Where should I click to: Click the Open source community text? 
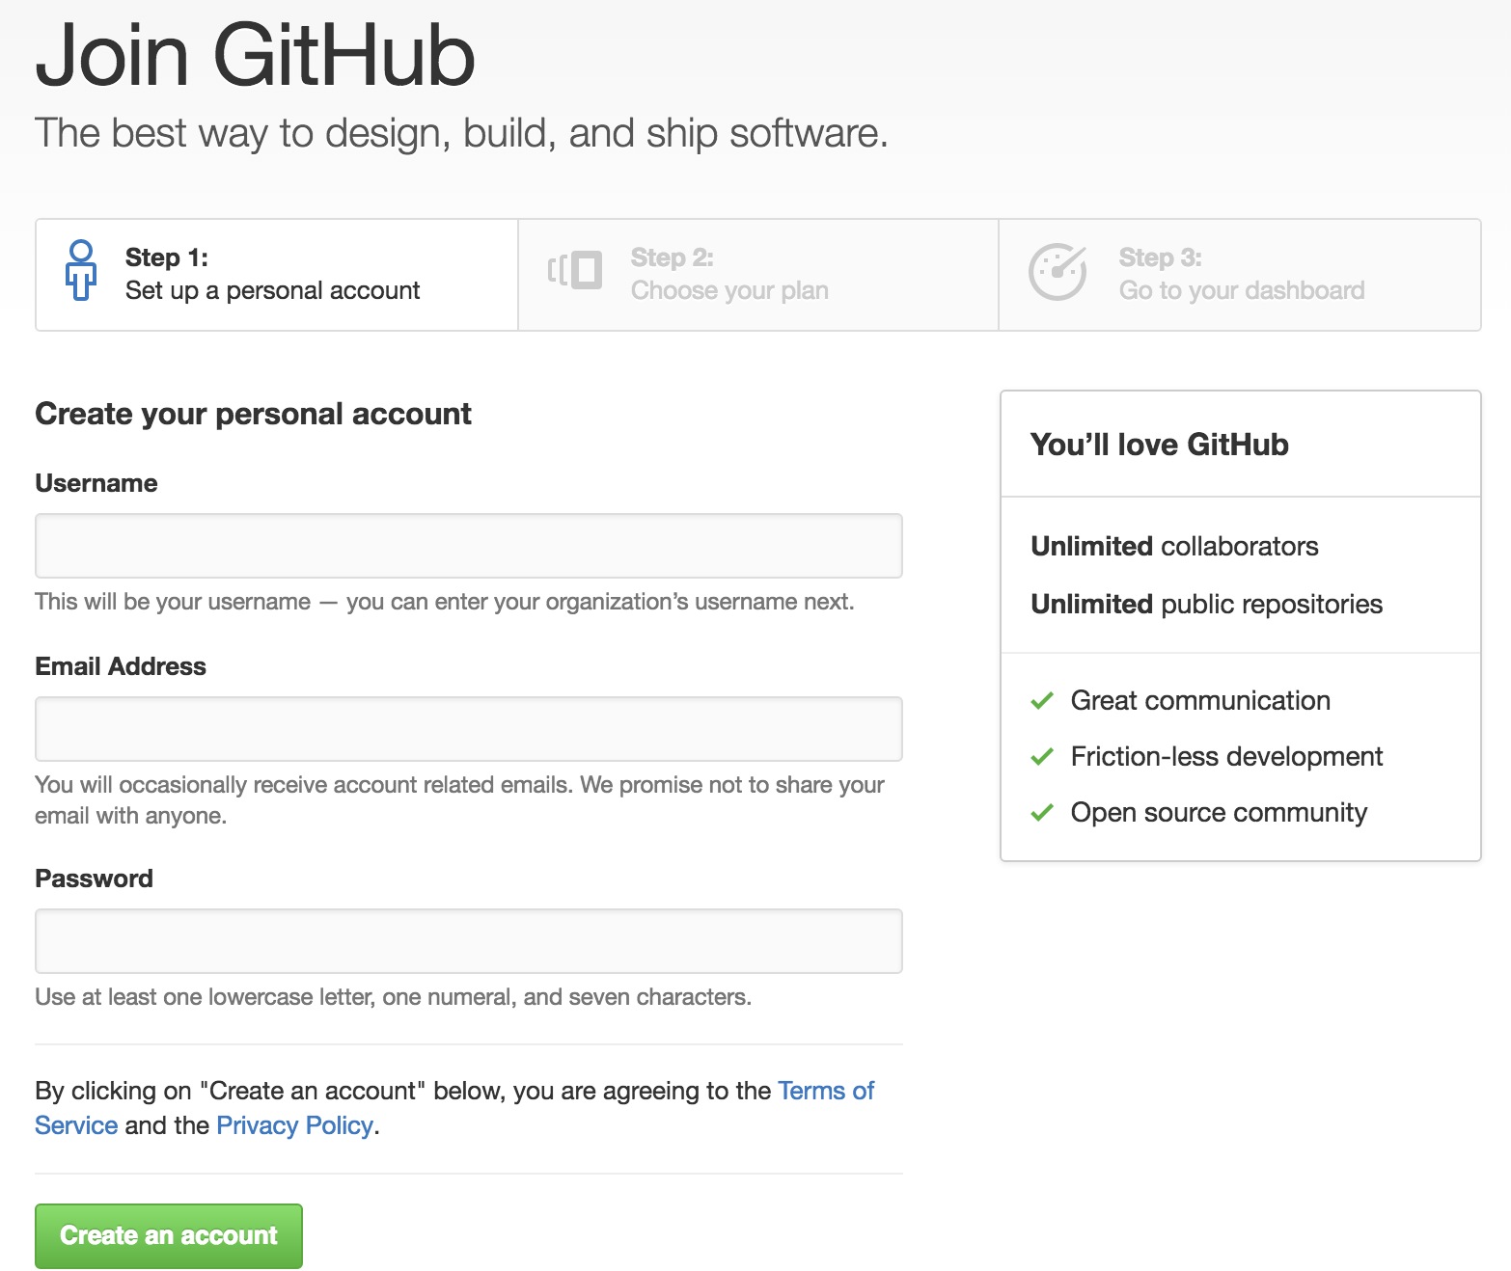[1219, 813]
